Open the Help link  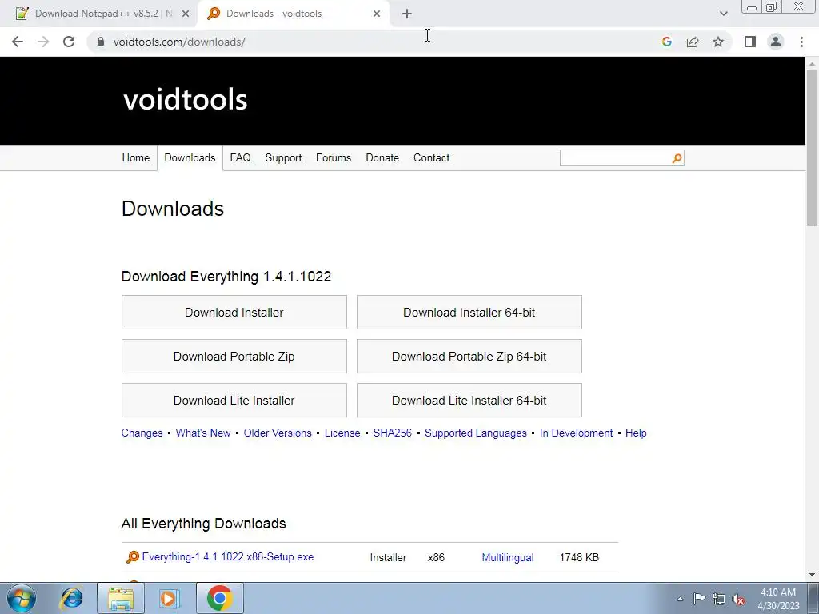(x=636, y=433)
